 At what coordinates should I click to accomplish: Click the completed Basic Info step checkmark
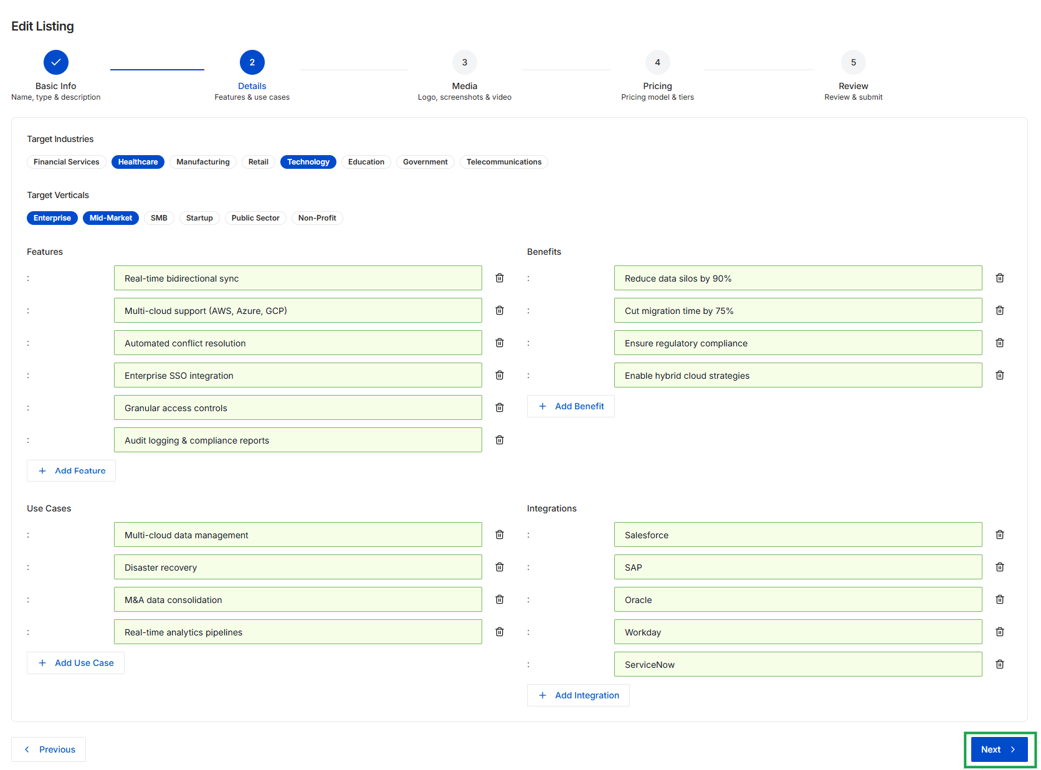coord(56,62)
